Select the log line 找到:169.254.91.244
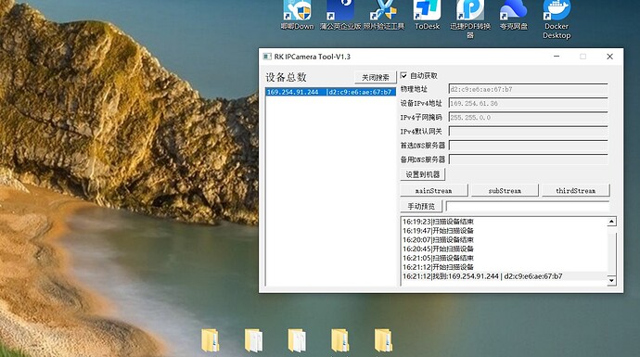 (504, 276)
